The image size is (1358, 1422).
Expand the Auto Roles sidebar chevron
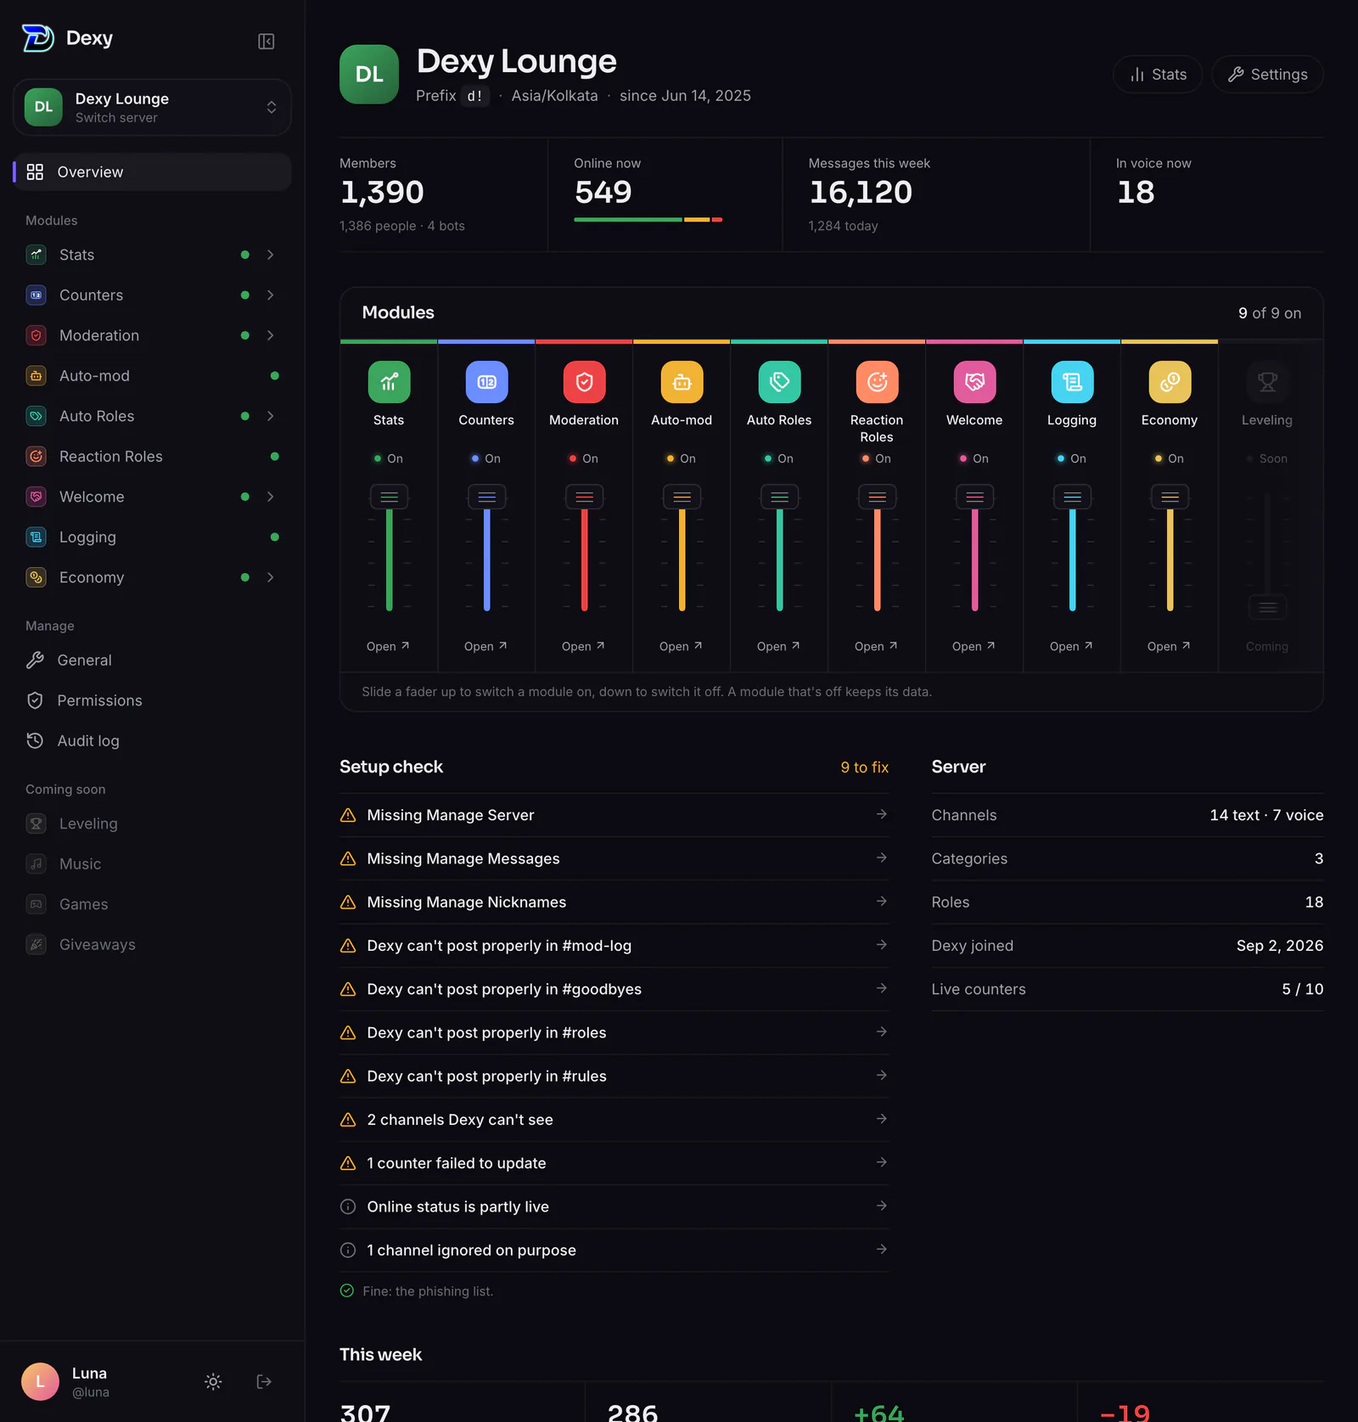coord(270,416)
